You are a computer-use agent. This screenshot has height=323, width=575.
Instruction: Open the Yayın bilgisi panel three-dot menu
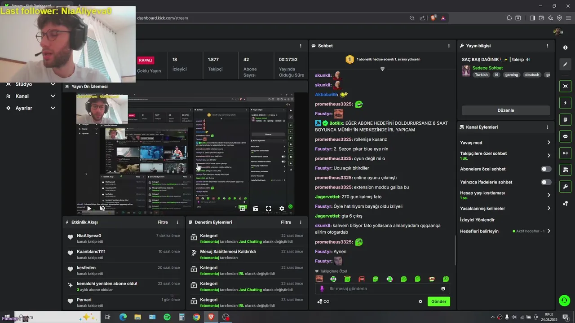click(547, 46)
